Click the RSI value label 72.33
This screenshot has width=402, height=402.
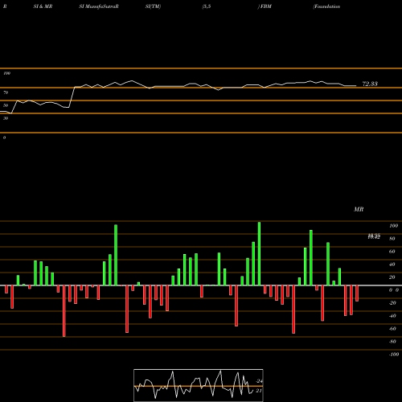click(370, 84)
